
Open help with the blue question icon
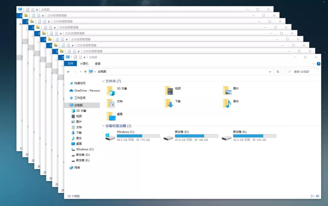click(x=319, y=64)
